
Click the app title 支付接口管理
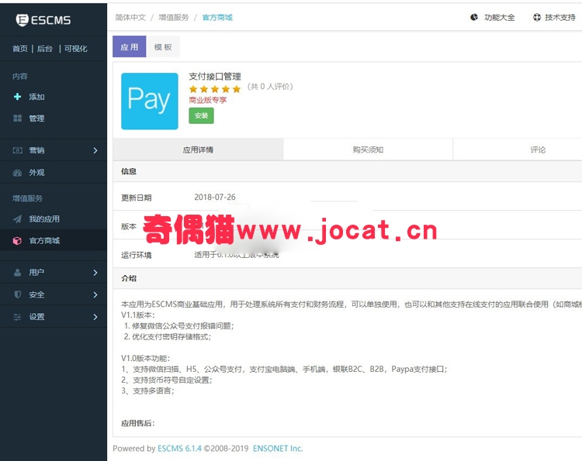[215, 77]
